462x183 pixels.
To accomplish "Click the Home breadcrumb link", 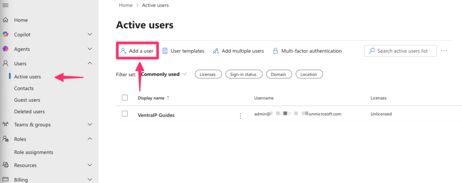I will click(125, 5).
